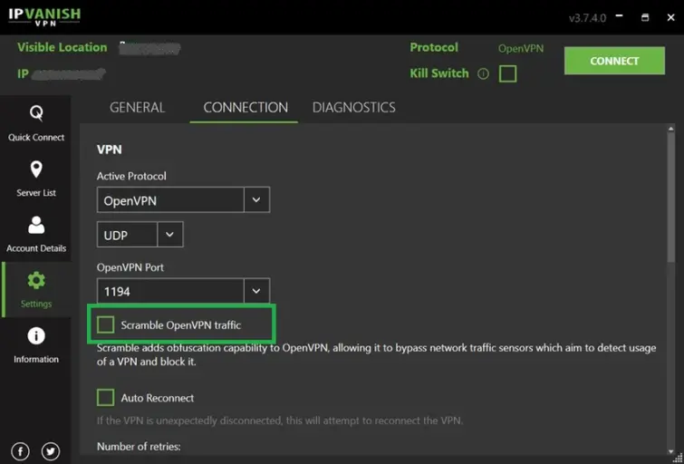Click the Kill Switch info icon
684x464 pixels.
(483, 73)
